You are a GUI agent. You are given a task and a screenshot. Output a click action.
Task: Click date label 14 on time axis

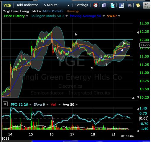coord(10,134)
